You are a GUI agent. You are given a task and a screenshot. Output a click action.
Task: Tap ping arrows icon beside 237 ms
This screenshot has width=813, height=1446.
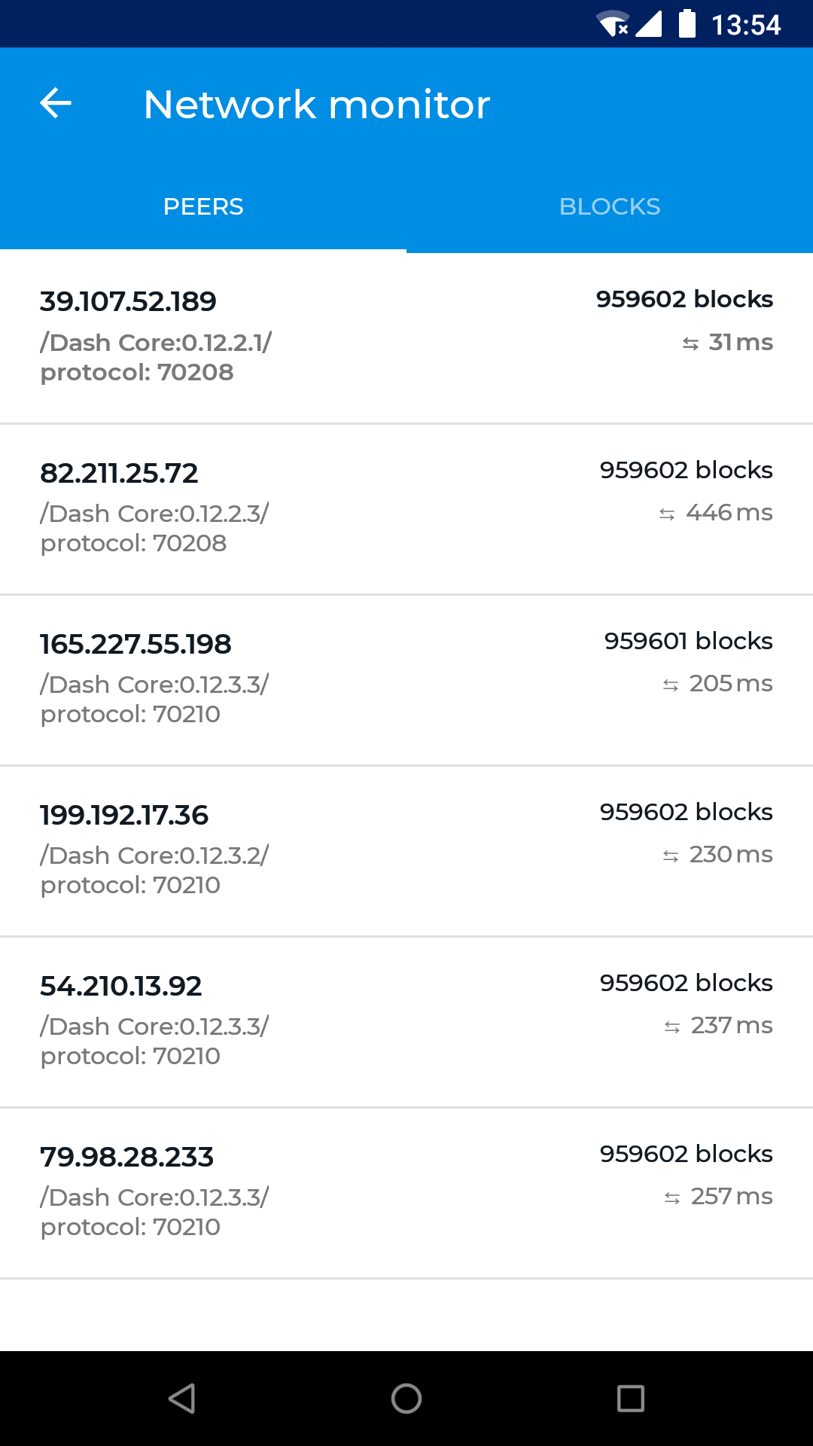(672, 1027)
